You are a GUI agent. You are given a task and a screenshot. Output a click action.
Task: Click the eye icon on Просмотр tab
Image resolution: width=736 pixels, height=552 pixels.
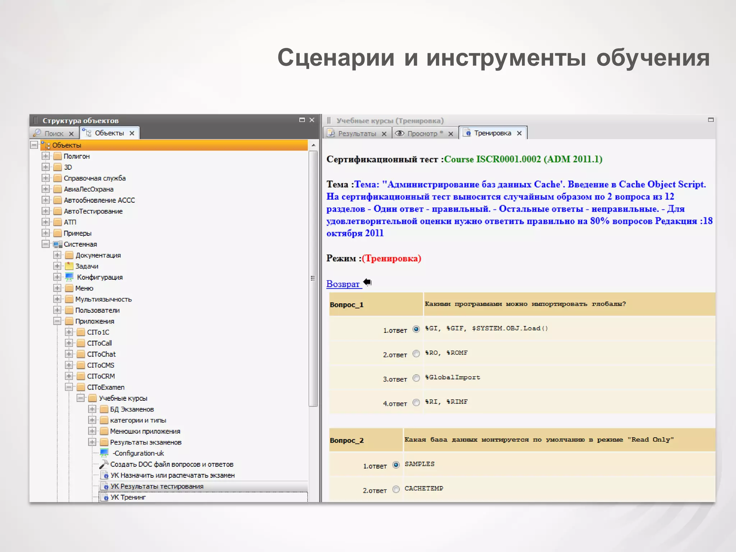click(400, 133)
